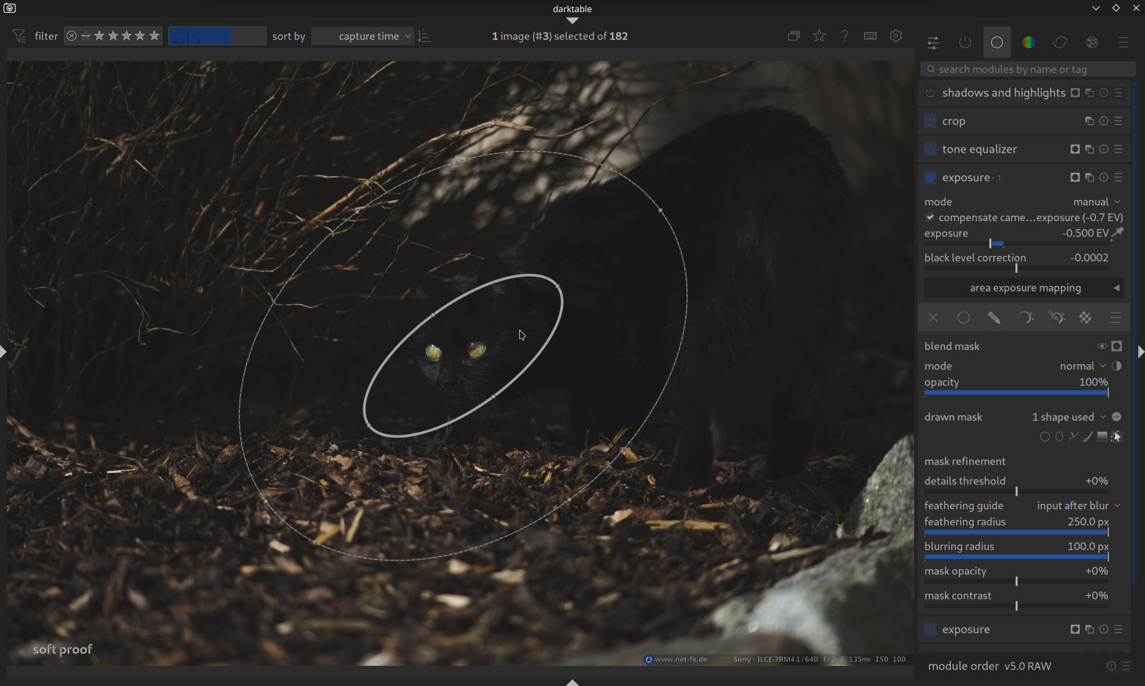The width and height of the screenshot is (1145, 686).
Task: Add a gradient shape to drawn mask
Action: click(x=1101, y=437)
